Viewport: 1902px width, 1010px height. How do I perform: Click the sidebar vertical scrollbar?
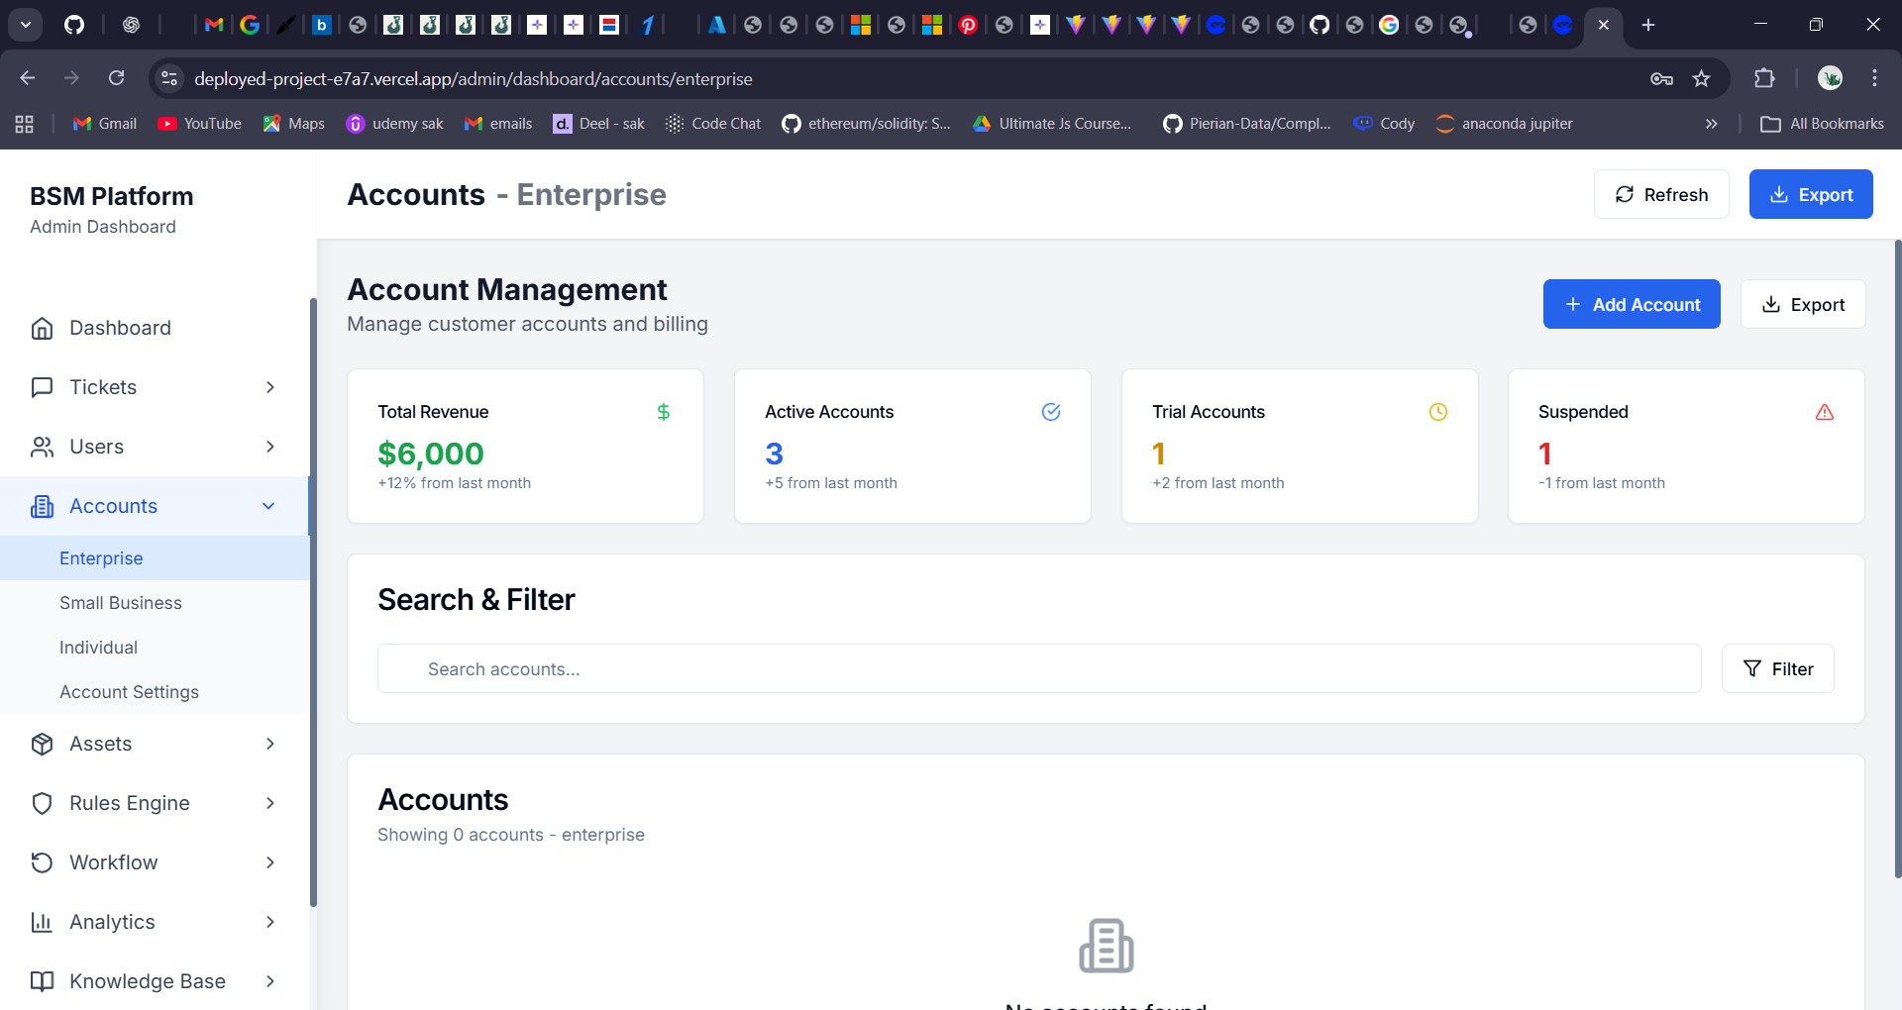[x=313, y=602]
